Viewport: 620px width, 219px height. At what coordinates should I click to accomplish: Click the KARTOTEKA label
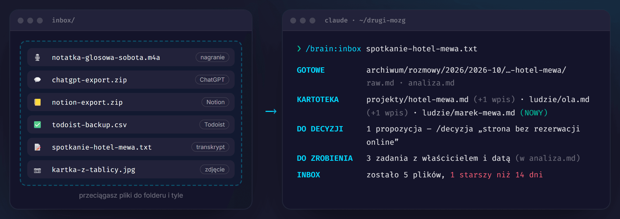[318, 99]
